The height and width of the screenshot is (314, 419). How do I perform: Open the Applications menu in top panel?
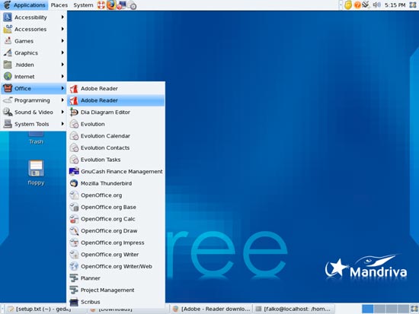(x=24, y=5)
